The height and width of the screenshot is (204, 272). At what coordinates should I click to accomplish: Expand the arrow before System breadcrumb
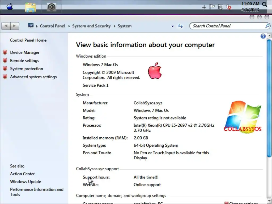pos(114,26)
